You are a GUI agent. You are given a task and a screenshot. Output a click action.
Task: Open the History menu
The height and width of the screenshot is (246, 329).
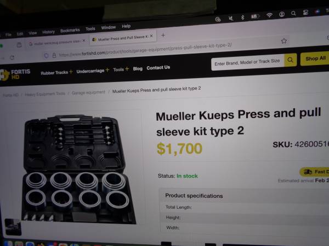click(48, 32)
